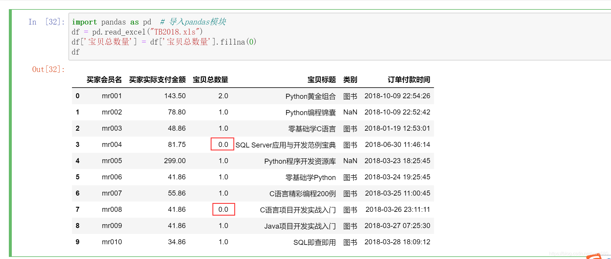This screenshot has height=259, width=611.
Task: Click the title C语言精彩编程200例
Action: [x=303, y=194]
